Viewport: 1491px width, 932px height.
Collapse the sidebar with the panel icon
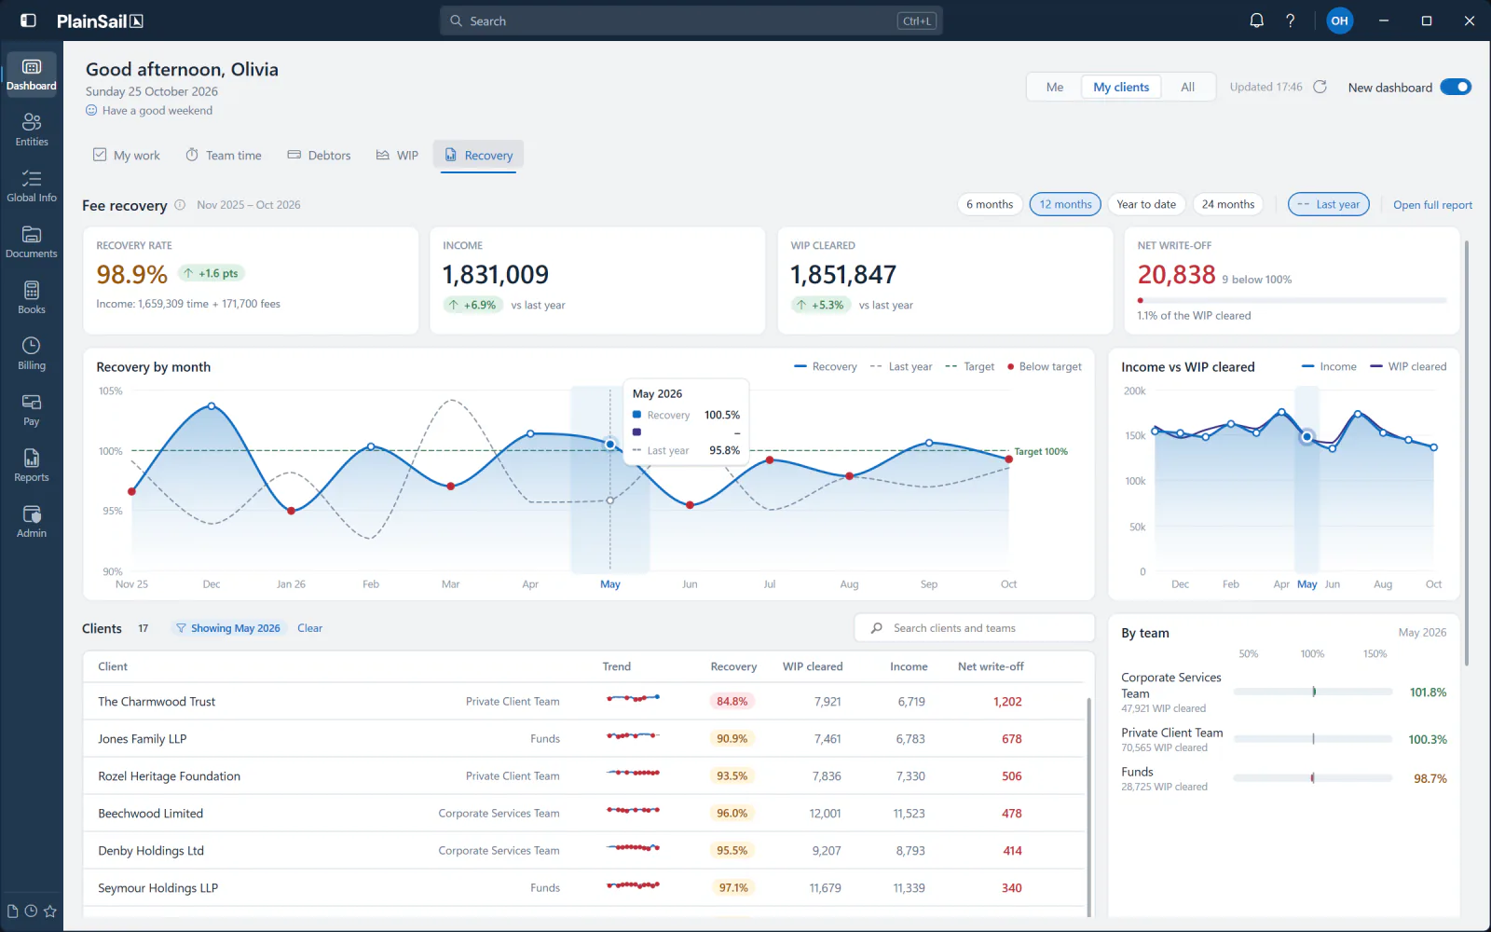[x=28, y=21]
